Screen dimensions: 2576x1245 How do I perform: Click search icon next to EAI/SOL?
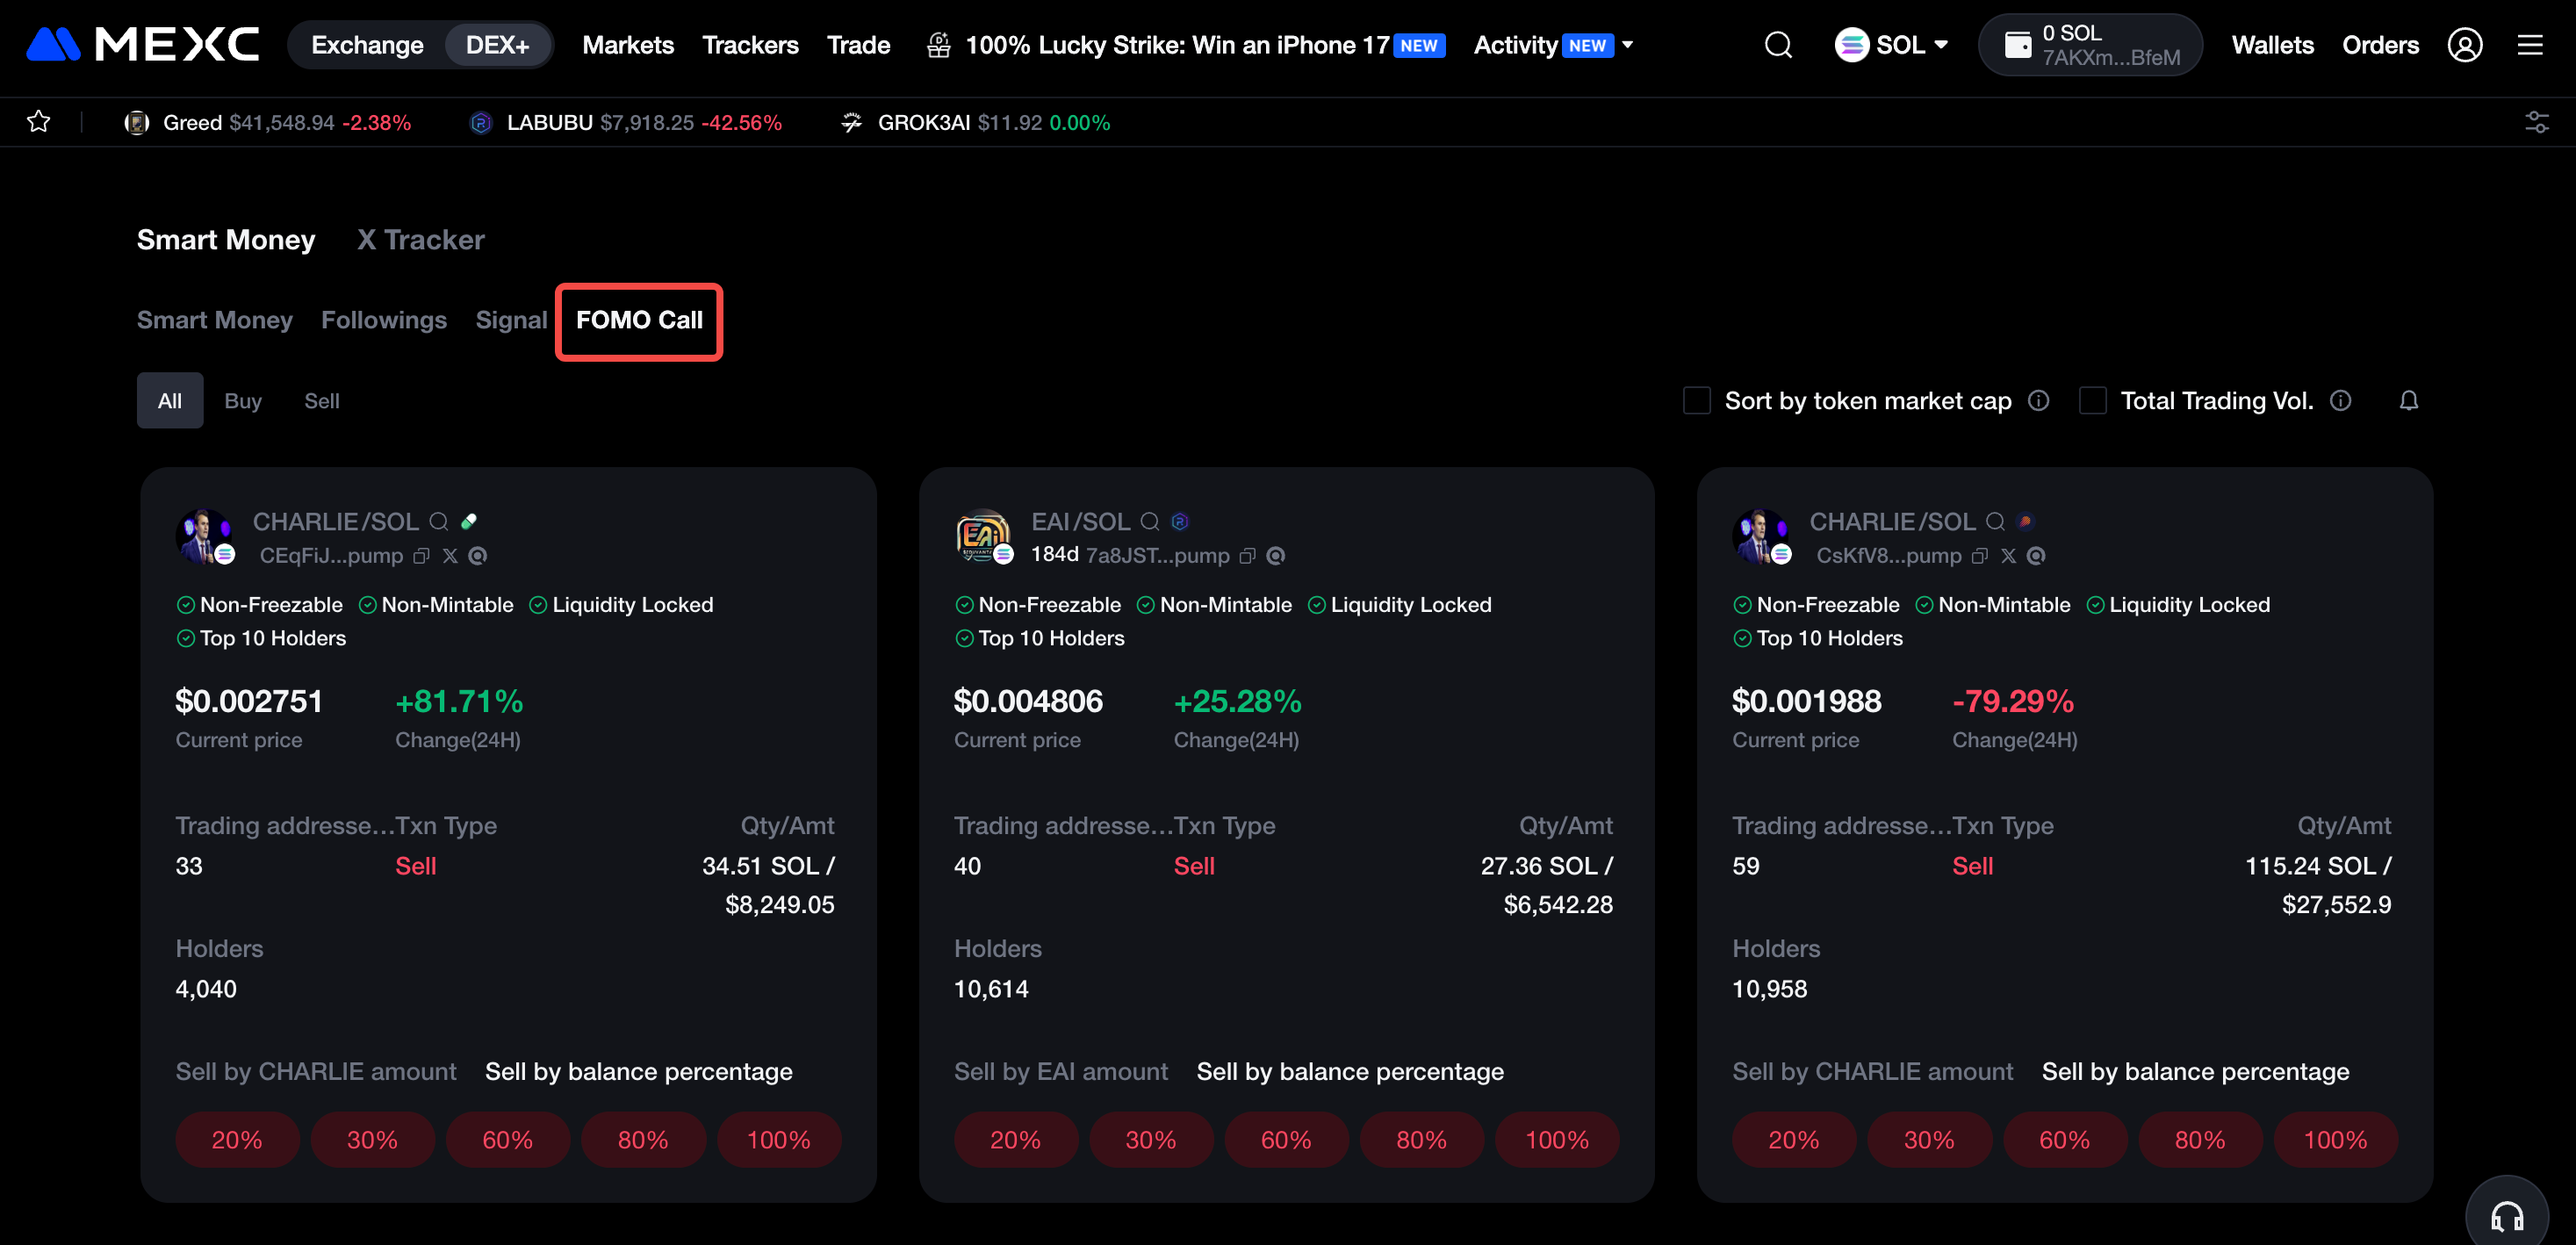pos(1150,522)
